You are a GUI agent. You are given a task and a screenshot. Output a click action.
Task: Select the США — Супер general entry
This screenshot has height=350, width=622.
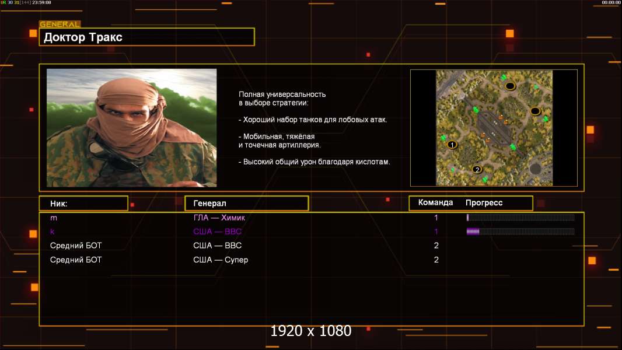click(x=221, y=260)
